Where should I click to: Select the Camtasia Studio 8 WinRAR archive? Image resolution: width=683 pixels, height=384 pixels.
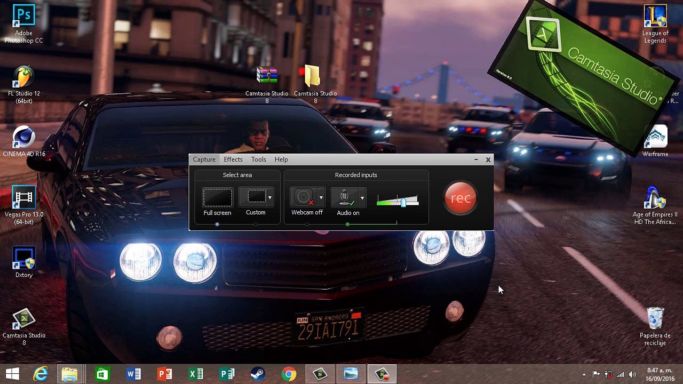267,84
